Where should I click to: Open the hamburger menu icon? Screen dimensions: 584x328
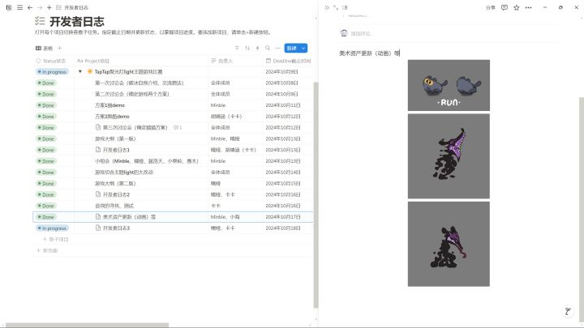[19, 7]
